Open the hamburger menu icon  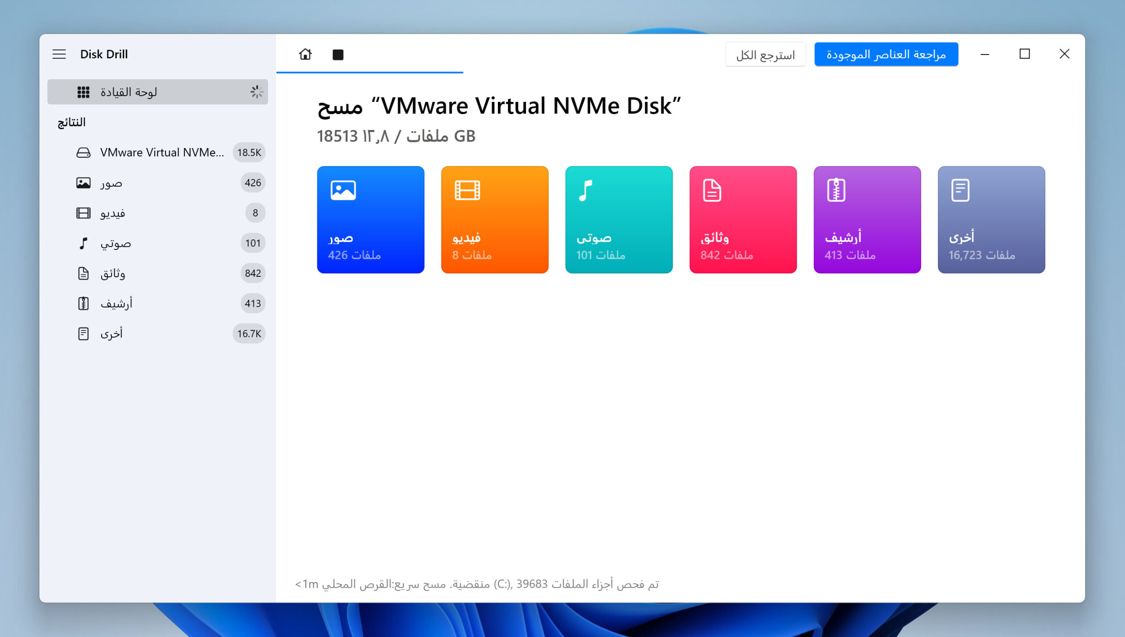coord(59,54)
